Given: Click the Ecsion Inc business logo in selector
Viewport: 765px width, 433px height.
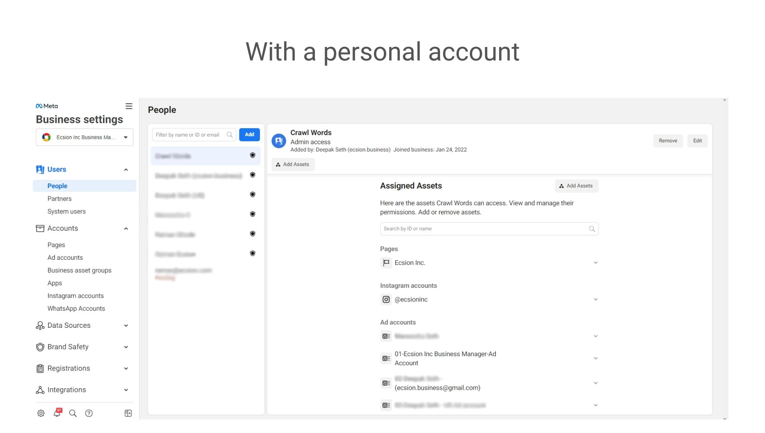Looking at the screenshot, I should pos(46,137).
